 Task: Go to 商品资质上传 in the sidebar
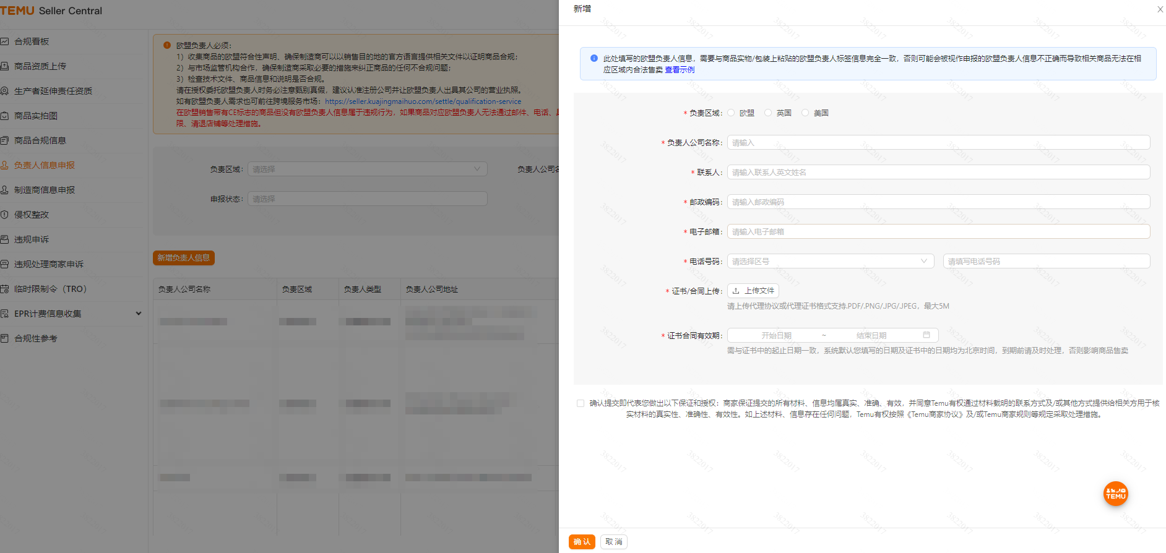tap(40, 66)
